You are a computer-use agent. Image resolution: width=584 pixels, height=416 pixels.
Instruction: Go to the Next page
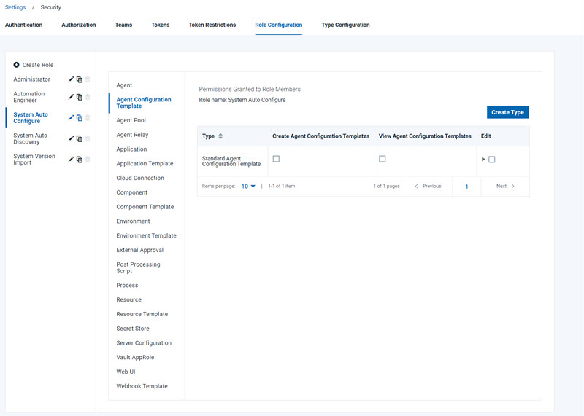pyautogui.click(x=505, y=187)
